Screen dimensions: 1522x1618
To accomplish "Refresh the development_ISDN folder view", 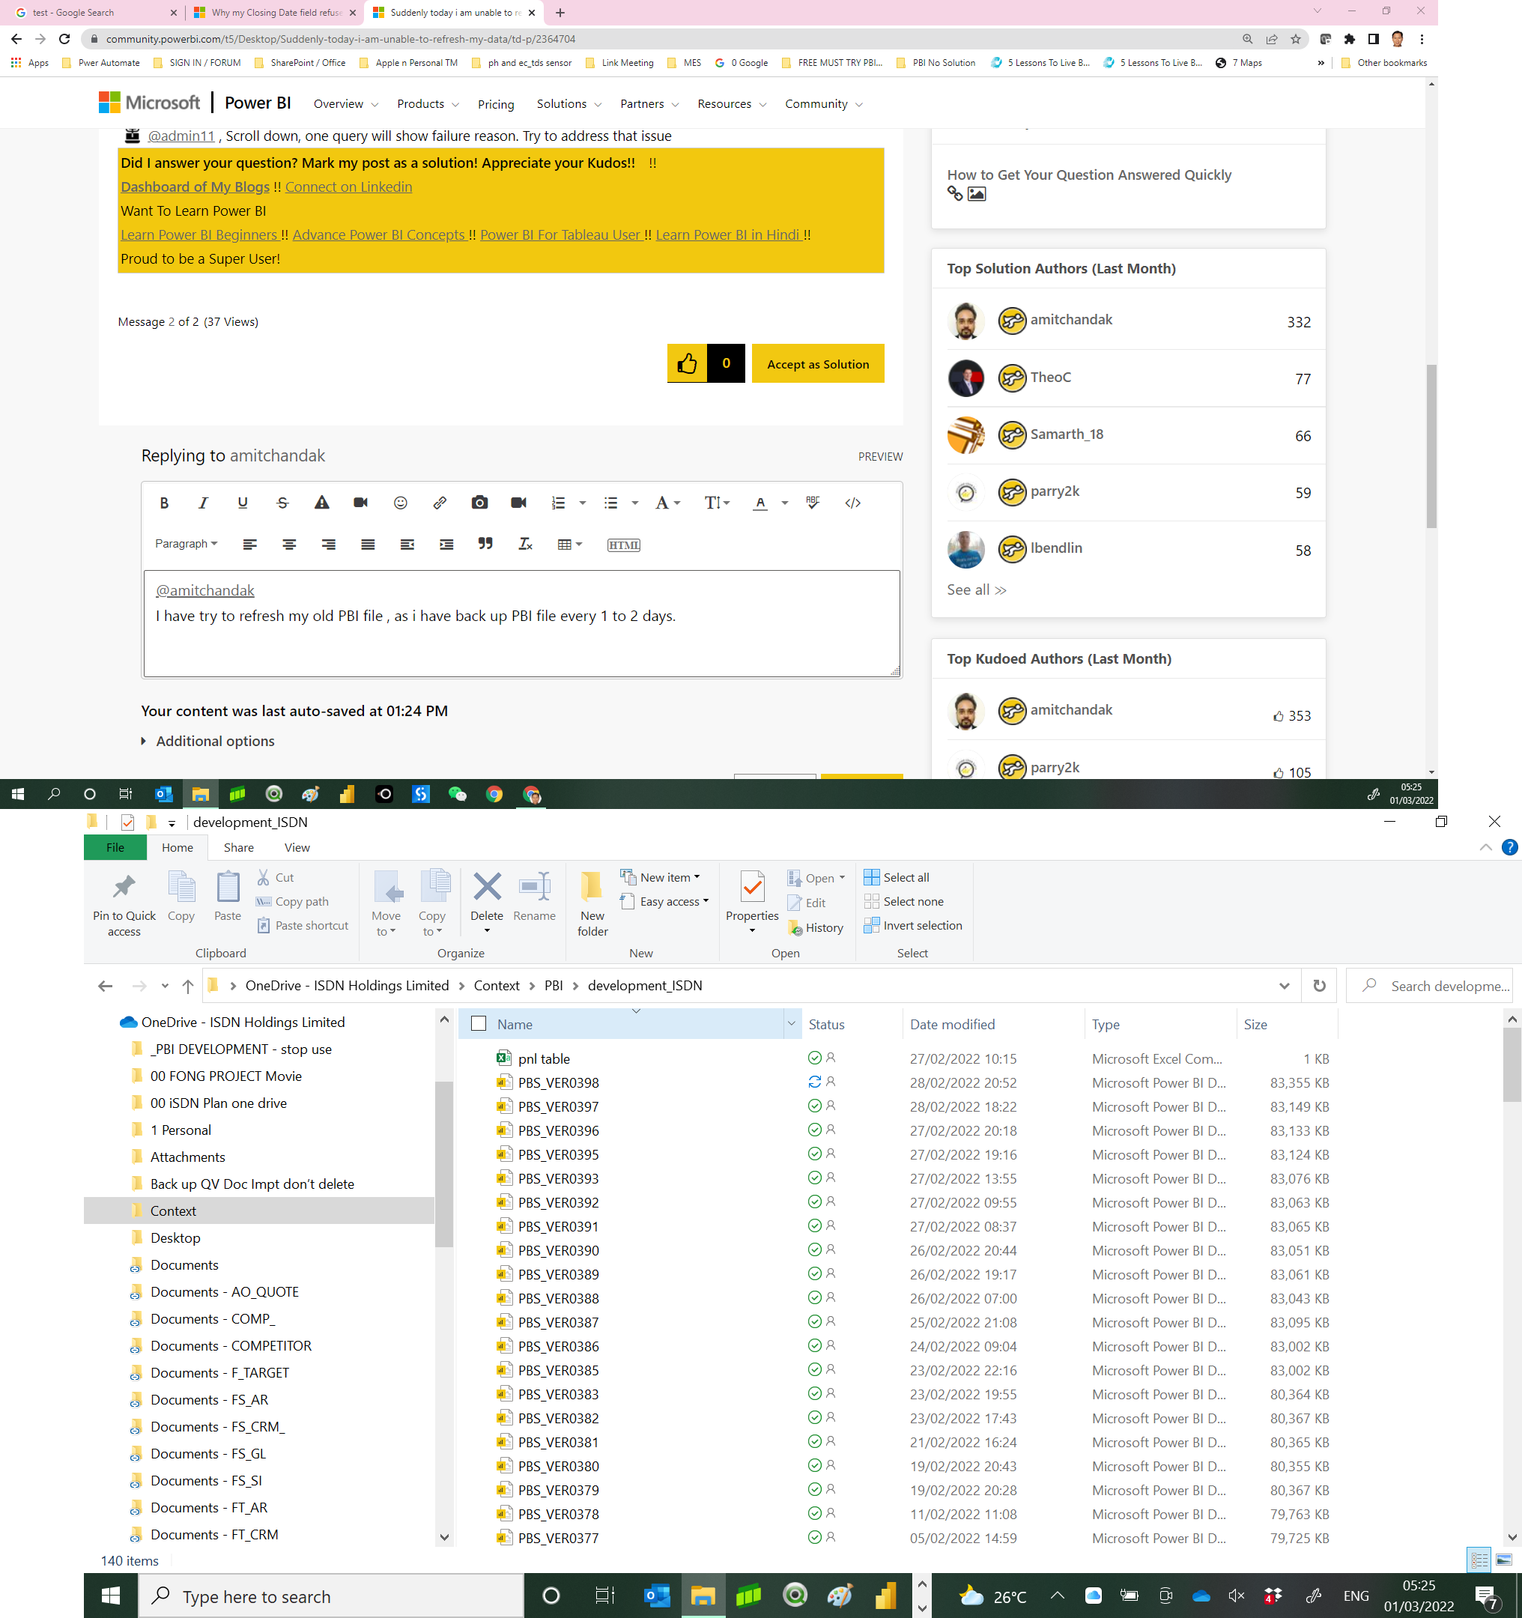I will 1319,986.
